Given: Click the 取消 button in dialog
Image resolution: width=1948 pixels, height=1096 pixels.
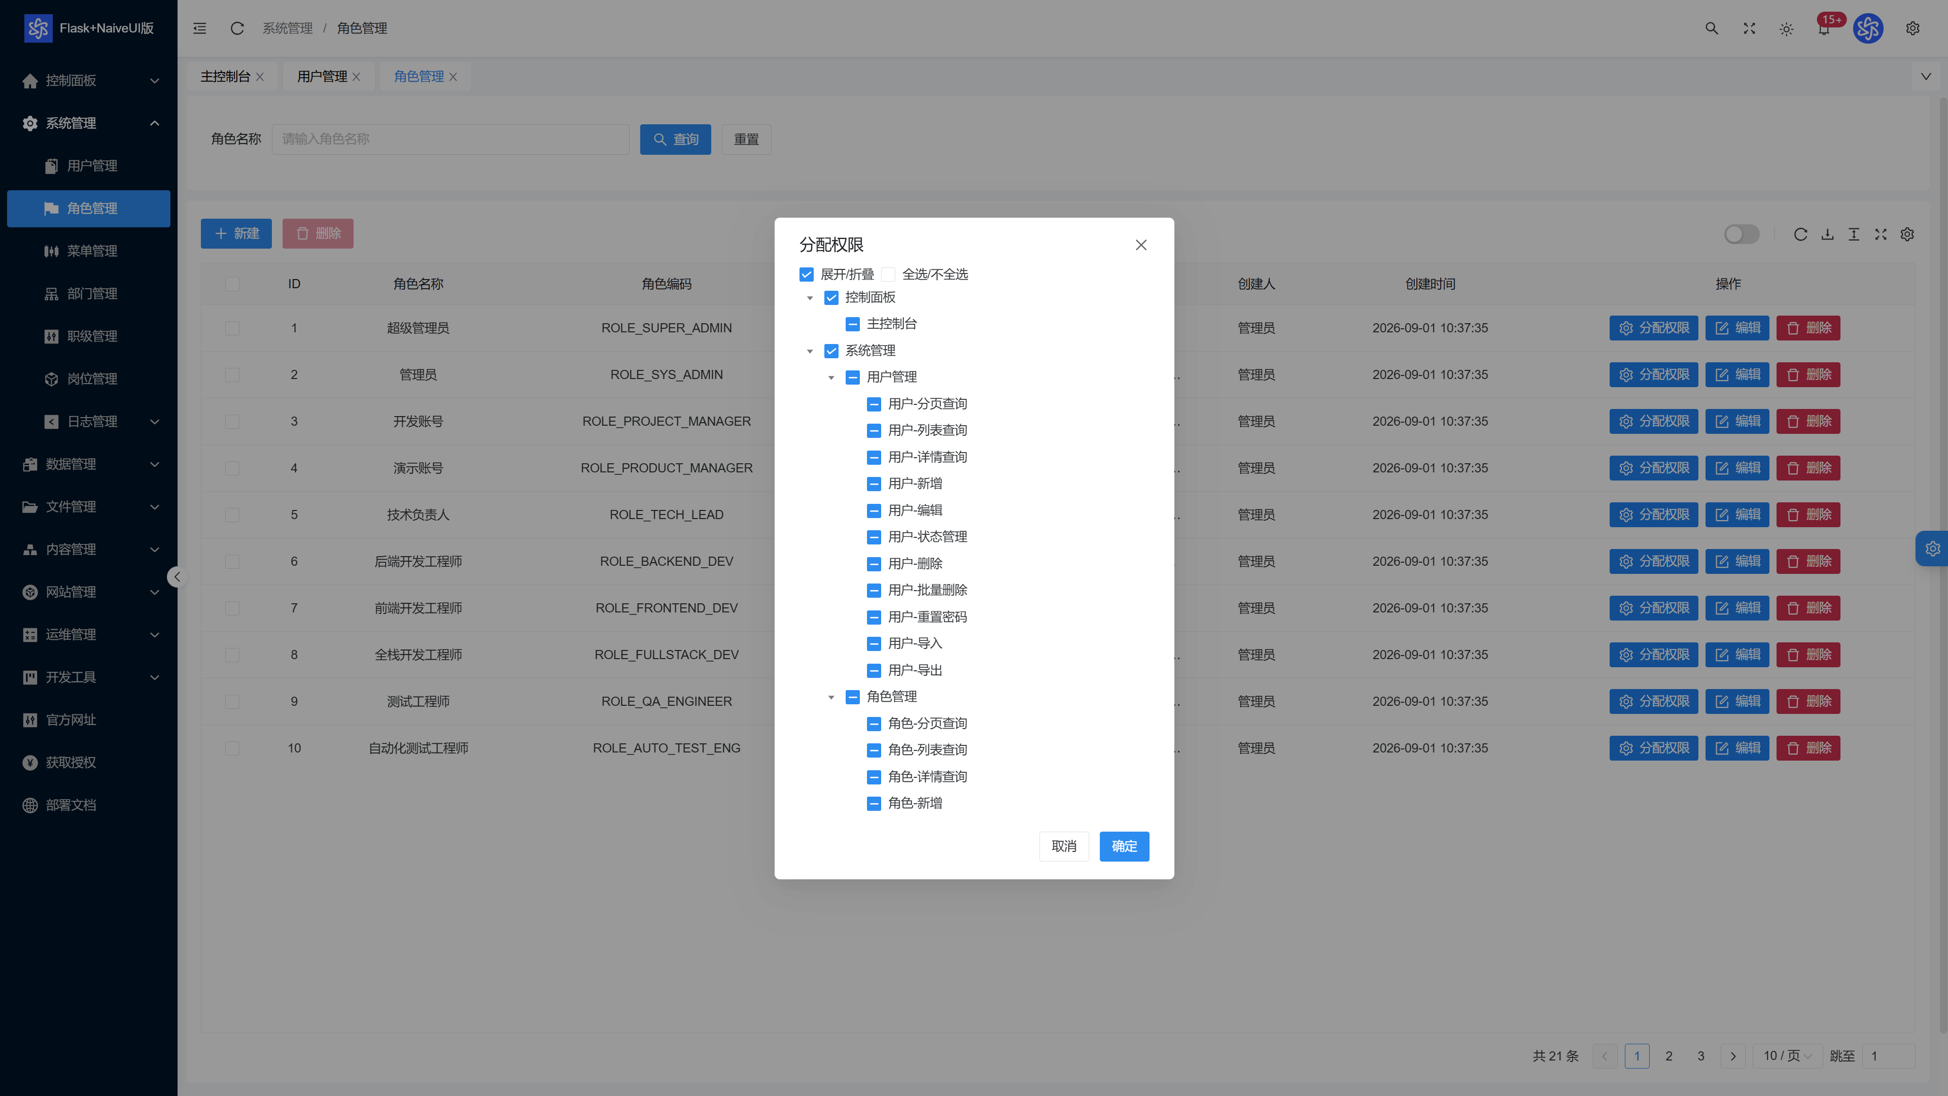Looking at the screenshot, I should (x=1063, y=846).
